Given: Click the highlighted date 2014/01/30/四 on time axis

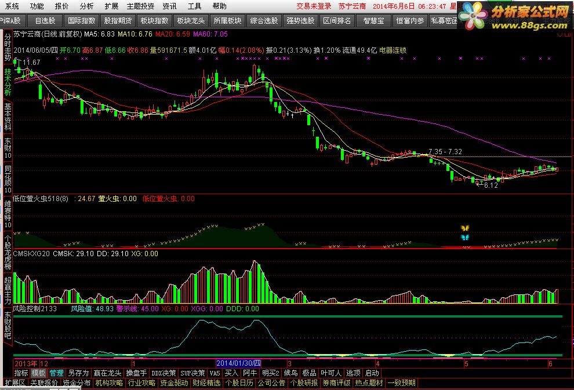Looking at the screenshot, I should [238, 363].
